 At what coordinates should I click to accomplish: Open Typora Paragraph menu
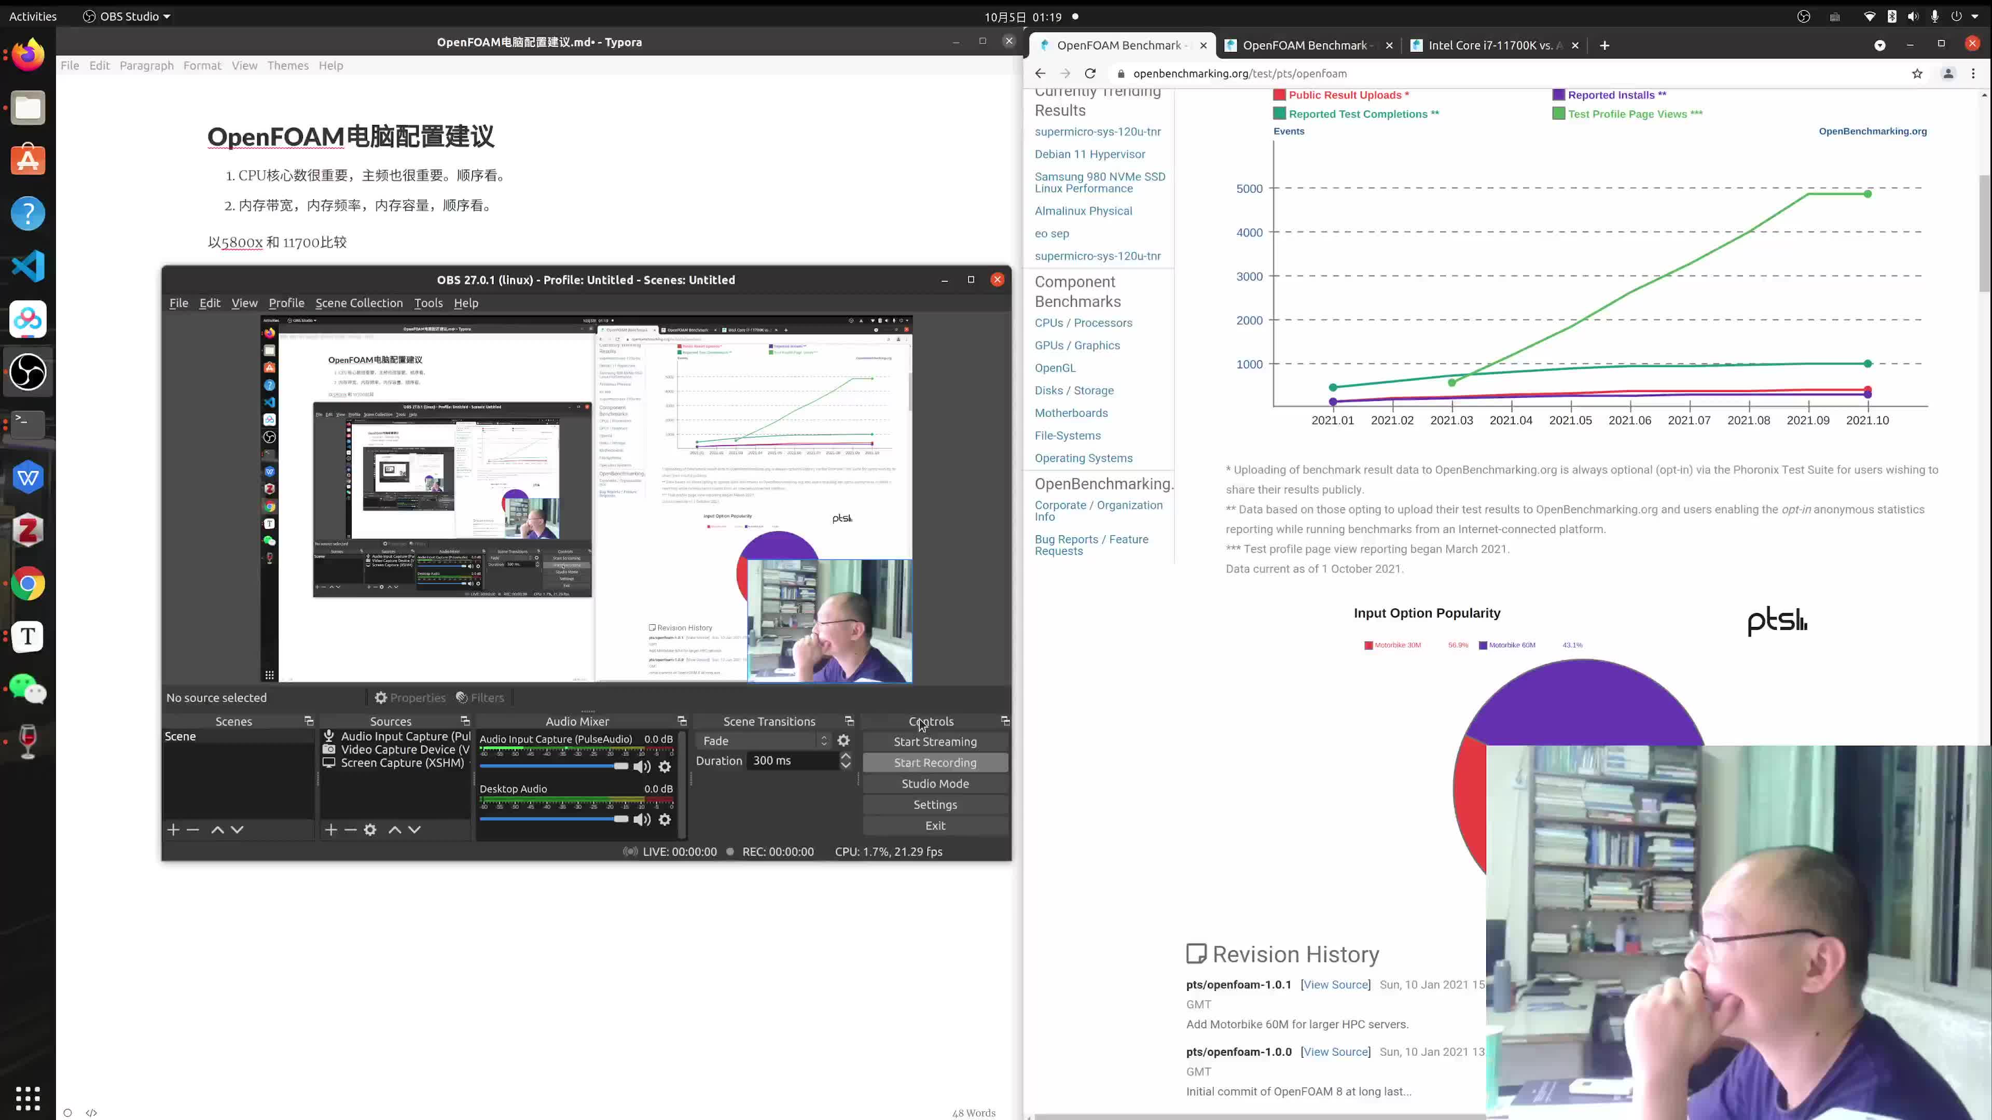click(x=147, y=66)
